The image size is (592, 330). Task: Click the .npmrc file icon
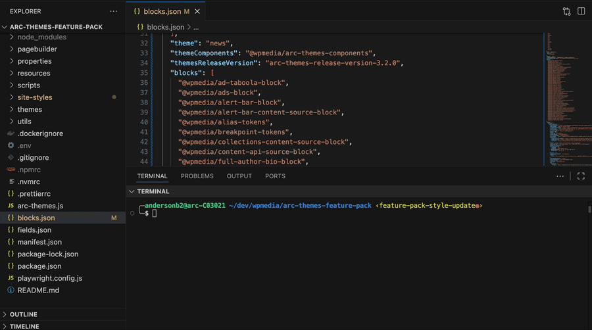[11, 170]
